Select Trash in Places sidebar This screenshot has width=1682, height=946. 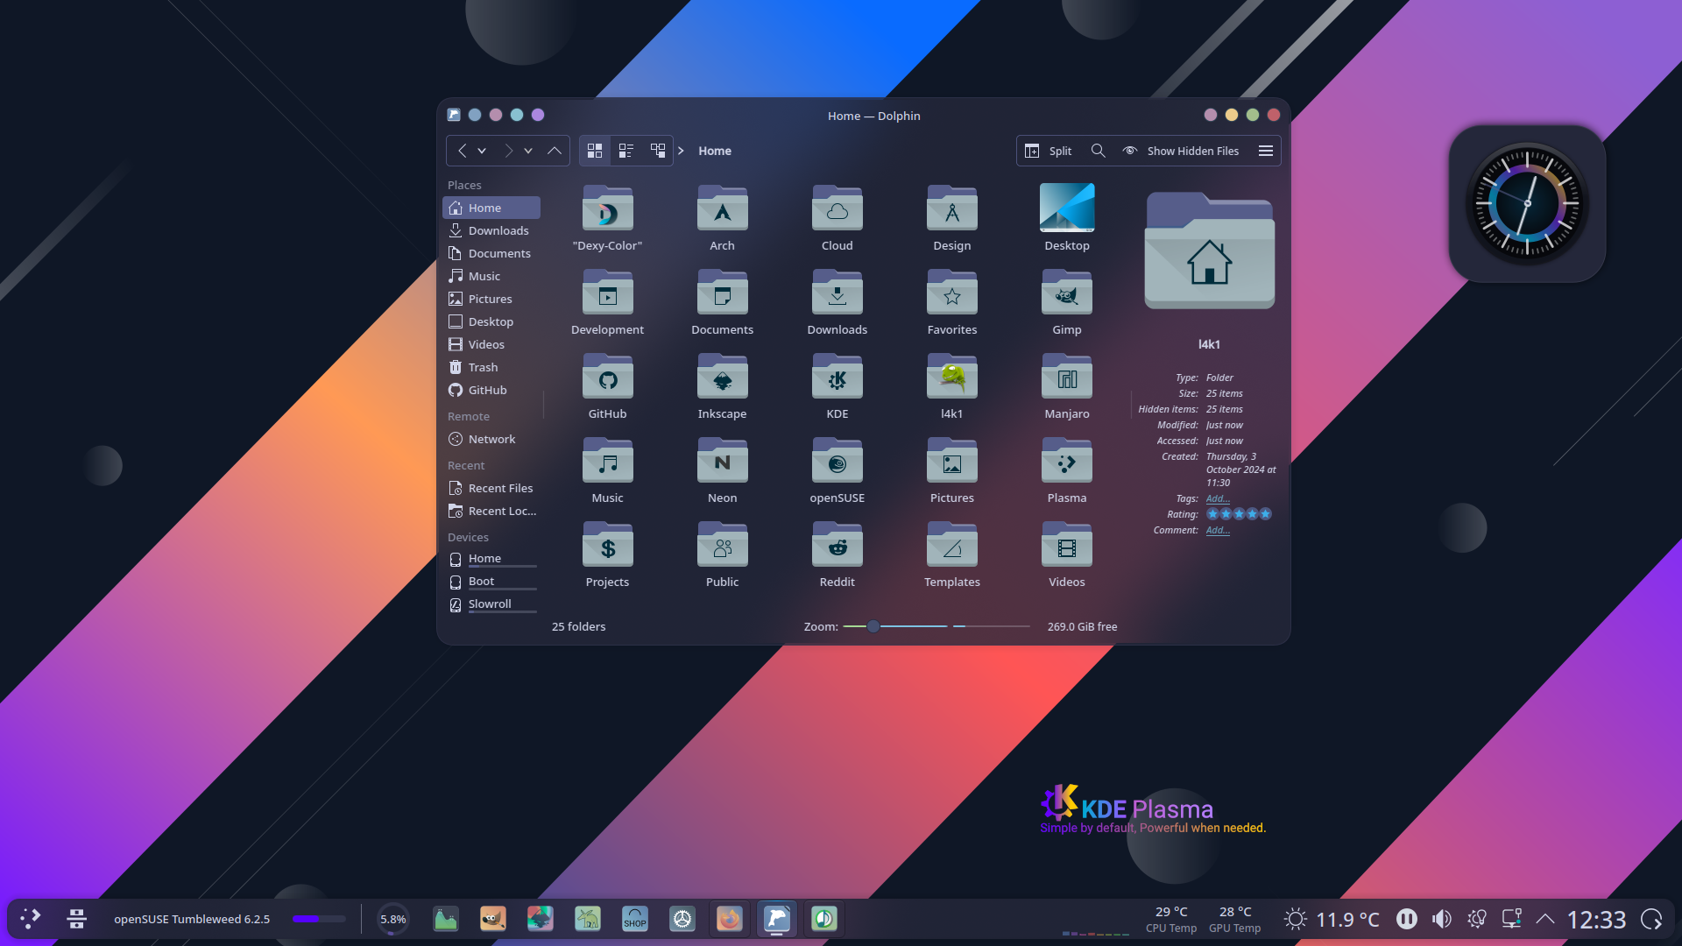point(491,367)
